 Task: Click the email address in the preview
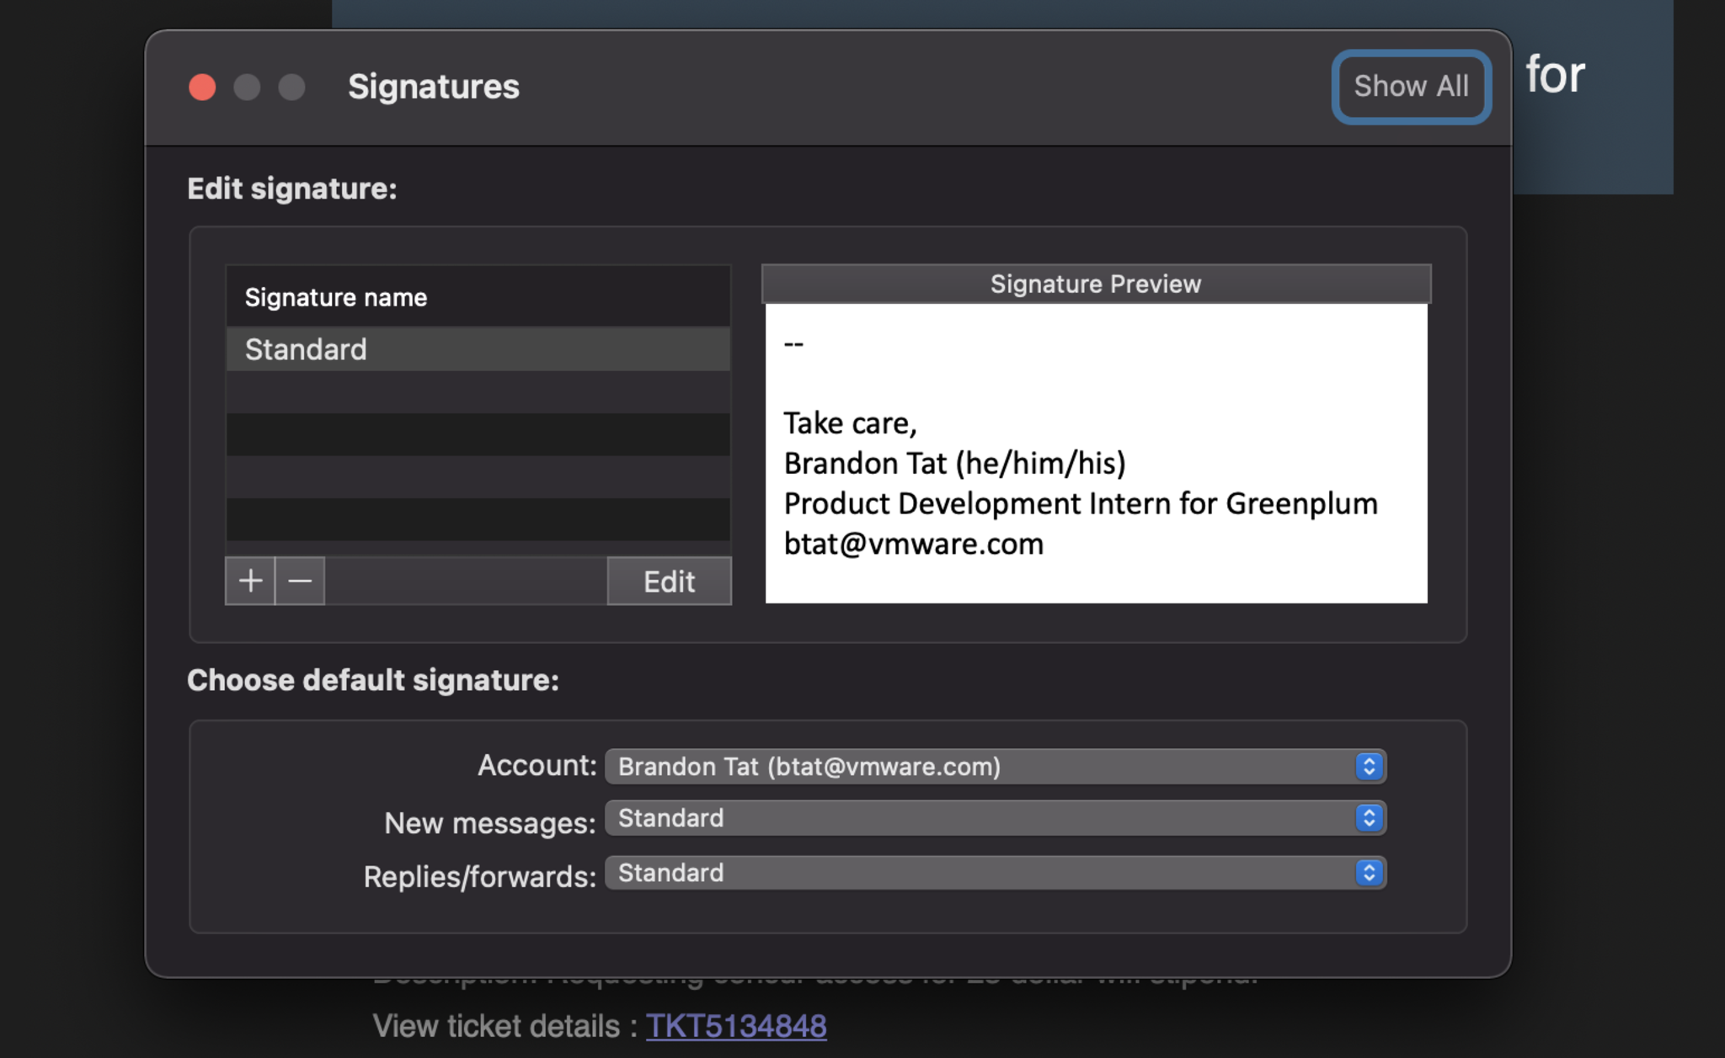913,544
